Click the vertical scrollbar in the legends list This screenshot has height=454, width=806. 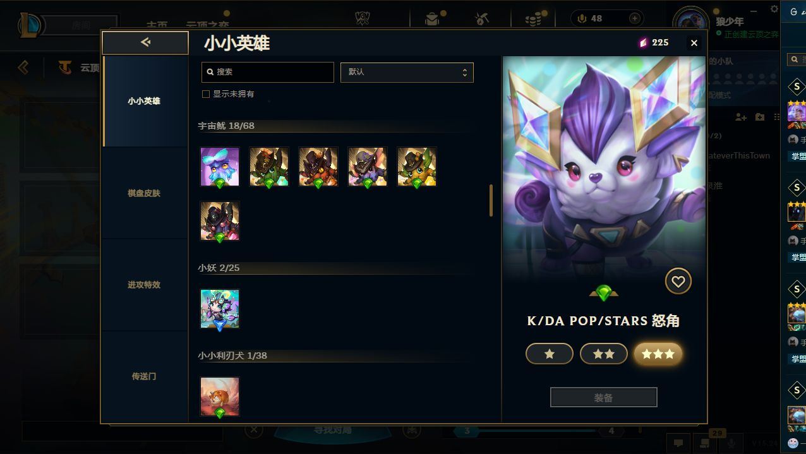[x=491, y=201]
